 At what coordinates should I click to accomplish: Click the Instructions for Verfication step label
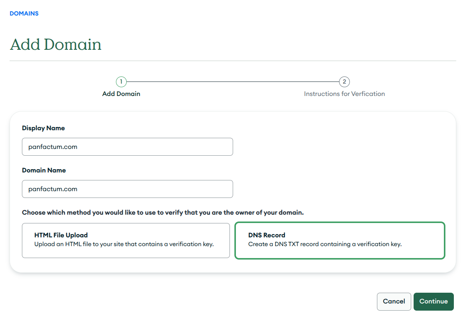pyautogui.click(x=344, y=94)
